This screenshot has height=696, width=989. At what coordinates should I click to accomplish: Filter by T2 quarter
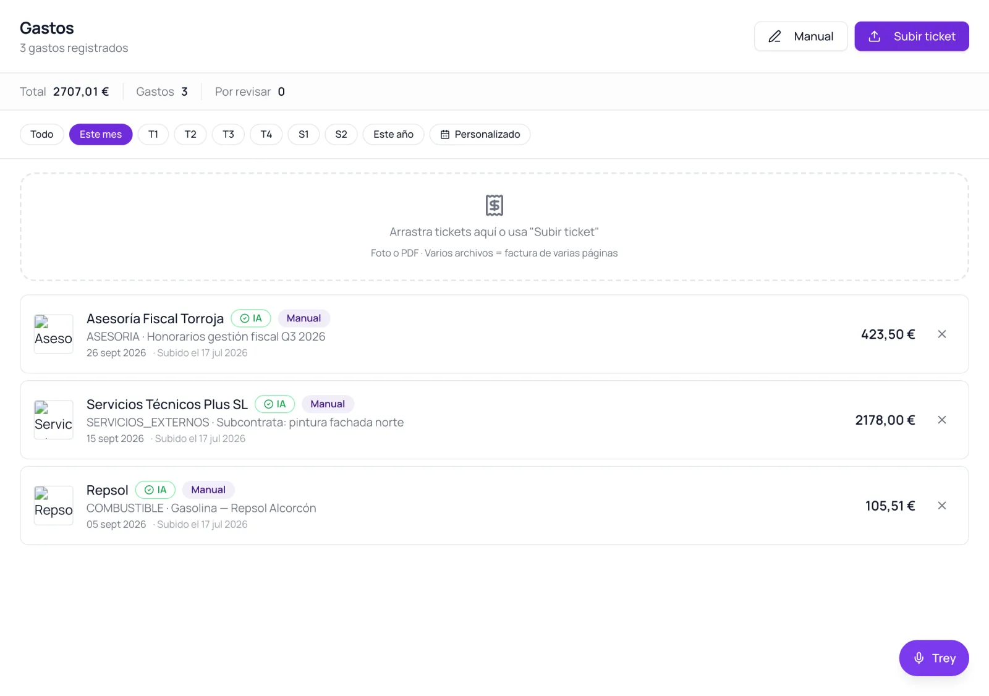click(190, 134)
